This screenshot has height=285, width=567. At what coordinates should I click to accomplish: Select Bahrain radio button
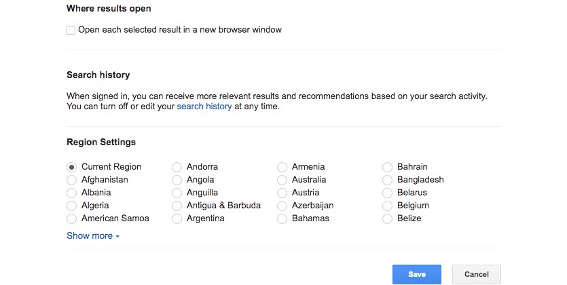click(x=387, y=167)
